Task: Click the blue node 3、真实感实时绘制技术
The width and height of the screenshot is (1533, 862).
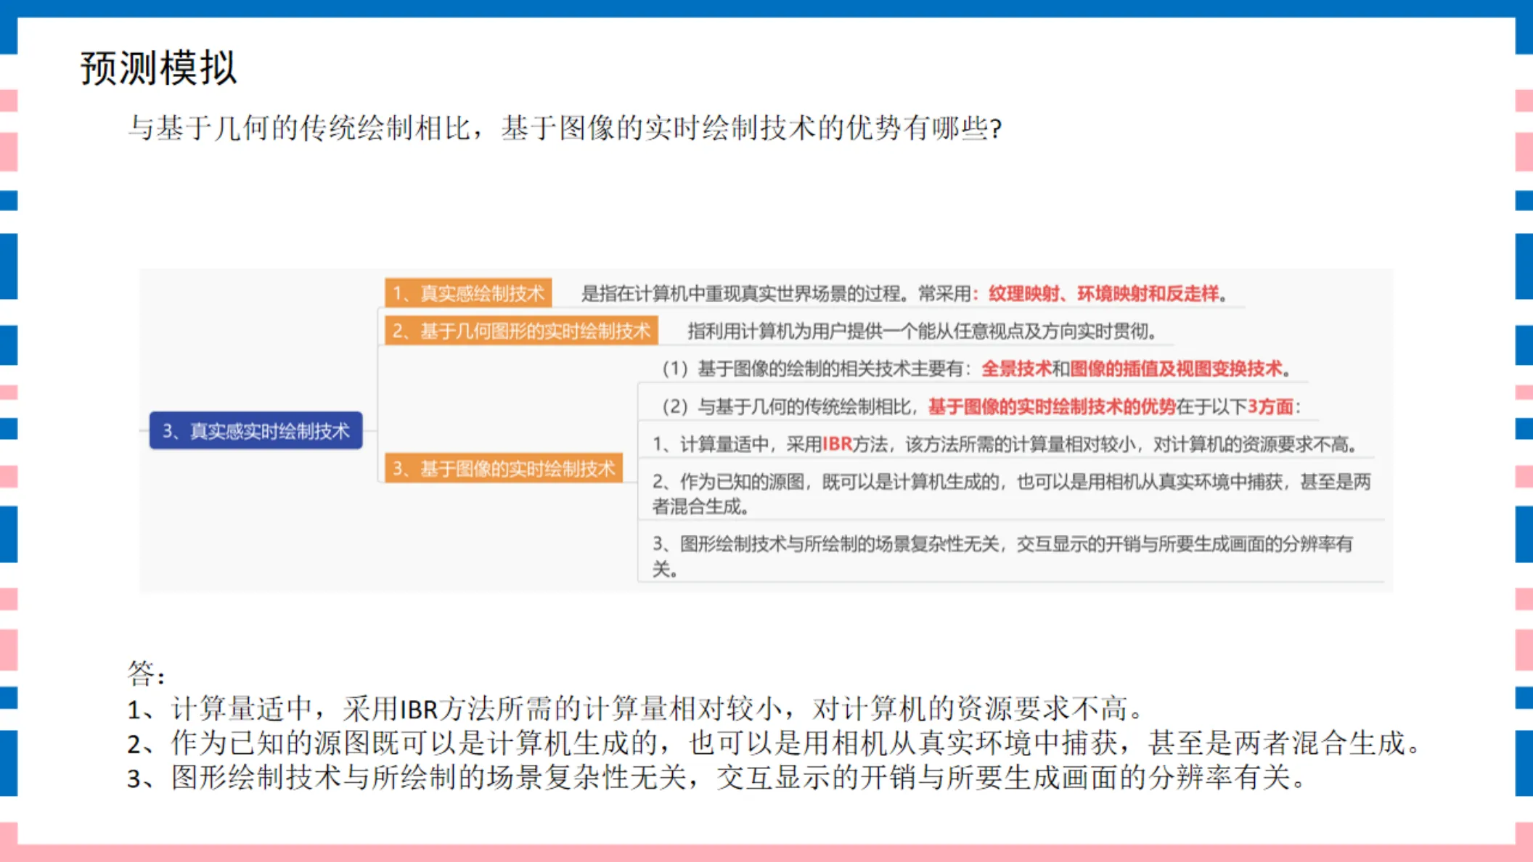Action: click(x=255, y=431)
